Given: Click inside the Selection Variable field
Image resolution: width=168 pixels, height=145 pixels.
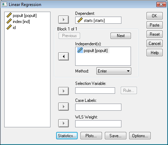Looking at the screenshot, I should click(95, 91).
